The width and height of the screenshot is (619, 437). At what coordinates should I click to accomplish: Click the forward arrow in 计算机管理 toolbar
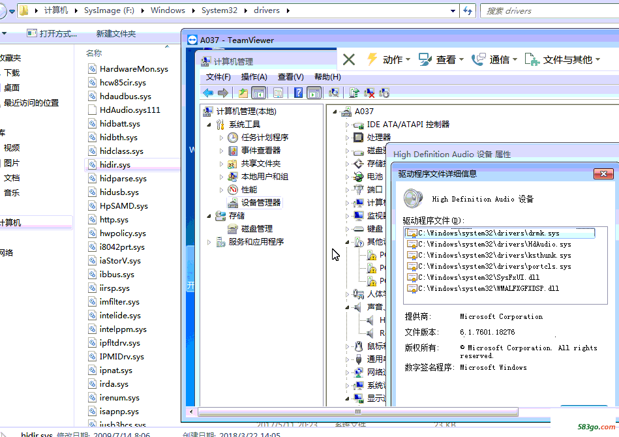pos(223,93)
